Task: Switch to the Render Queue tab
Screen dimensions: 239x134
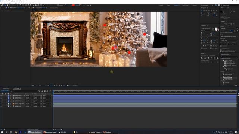Action: 6,88
